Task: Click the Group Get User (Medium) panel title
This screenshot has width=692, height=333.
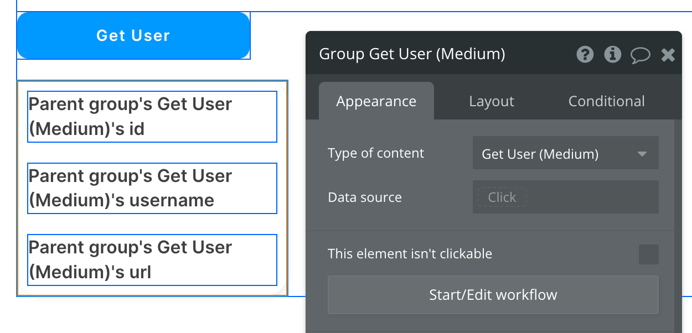Action: click(412, 54)
